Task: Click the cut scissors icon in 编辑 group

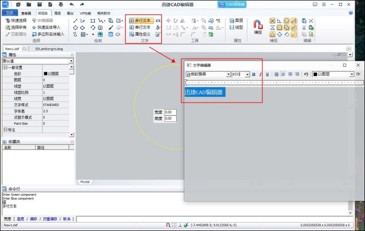Action: coord(304,27)
